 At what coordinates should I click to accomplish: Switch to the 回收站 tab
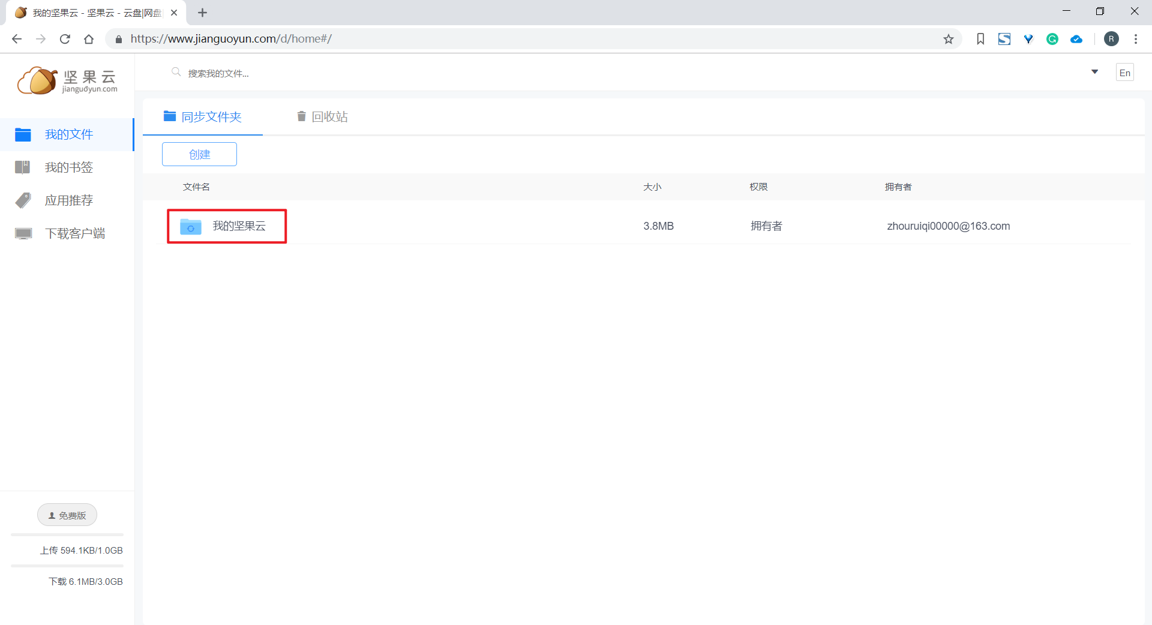click(x=329, y=116)
